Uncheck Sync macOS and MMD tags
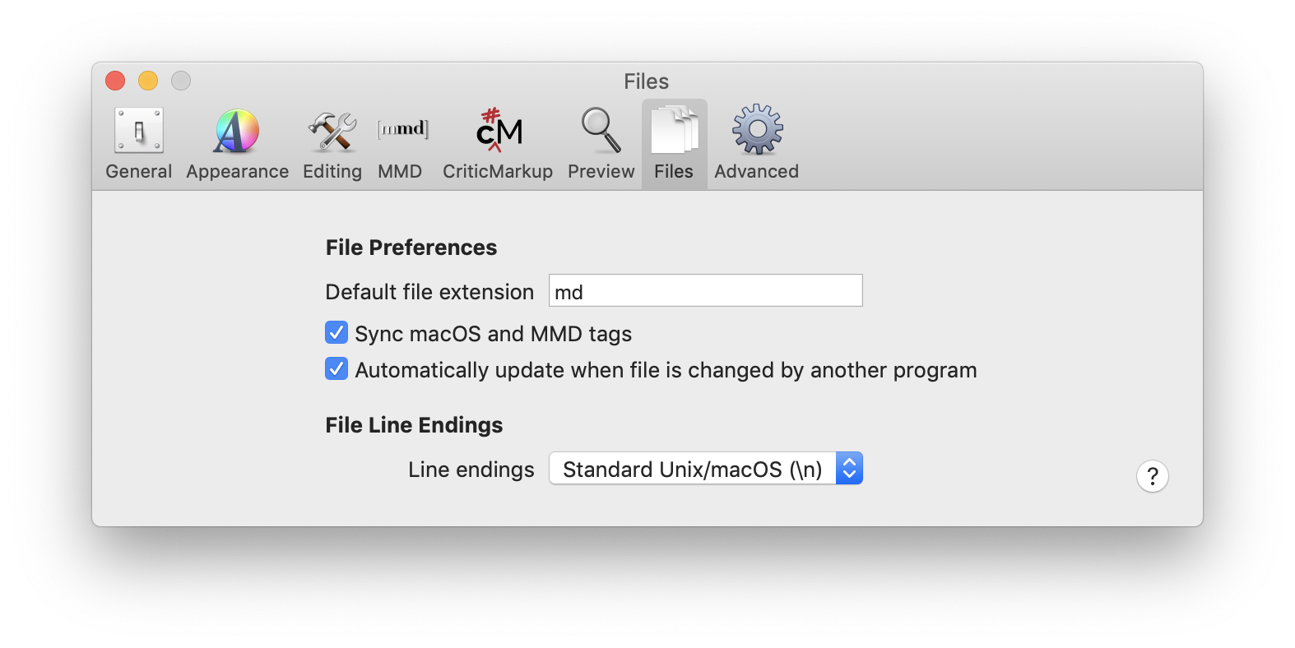The width and height of the screenshot is (1295, 648). tap(337, 332)
